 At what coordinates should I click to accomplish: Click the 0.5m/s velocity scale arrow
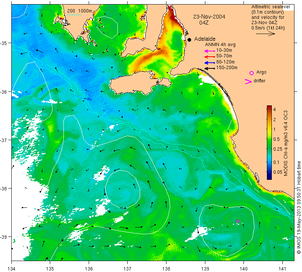click(265, 34)
